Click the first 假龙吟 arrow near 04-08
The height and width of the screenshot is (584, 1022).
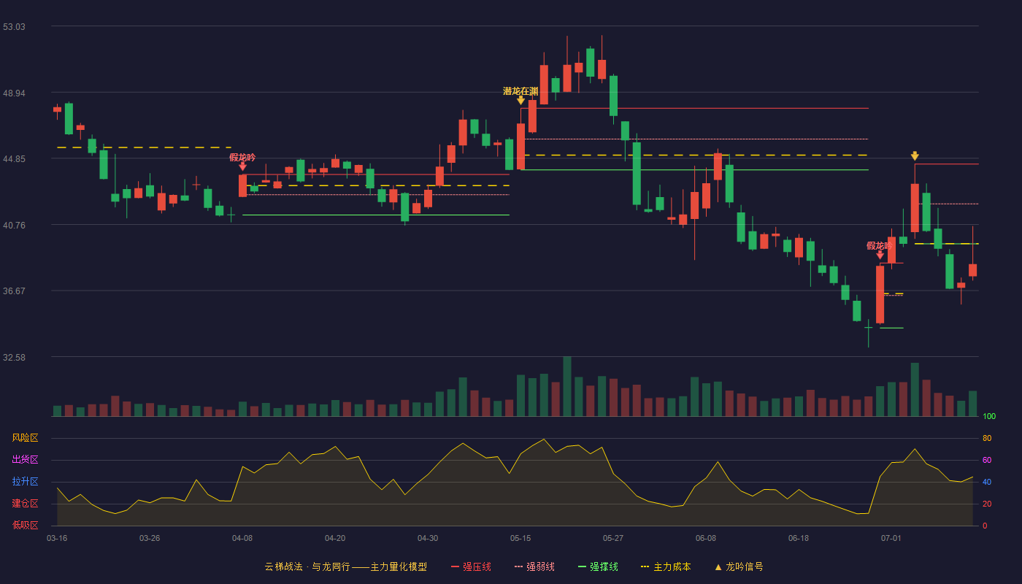(242, 166)
